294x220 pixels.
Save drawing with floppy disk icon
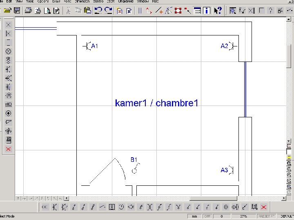pos(17,11)
